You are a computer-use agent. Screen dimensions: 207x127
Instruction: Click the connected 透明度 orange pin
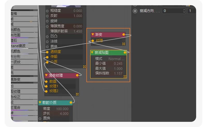tap(47, 52)
